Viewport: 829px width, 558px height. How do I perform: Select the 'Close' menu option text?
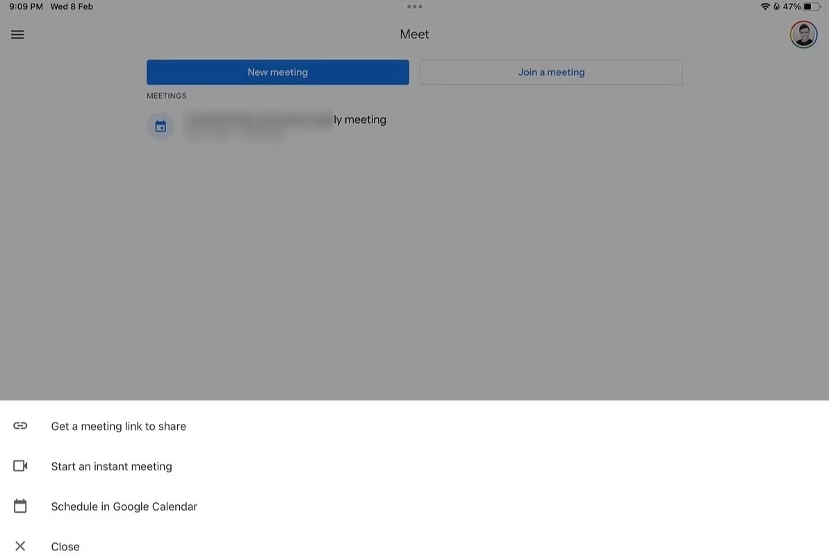pyautogui.click(x=65, y=547)
